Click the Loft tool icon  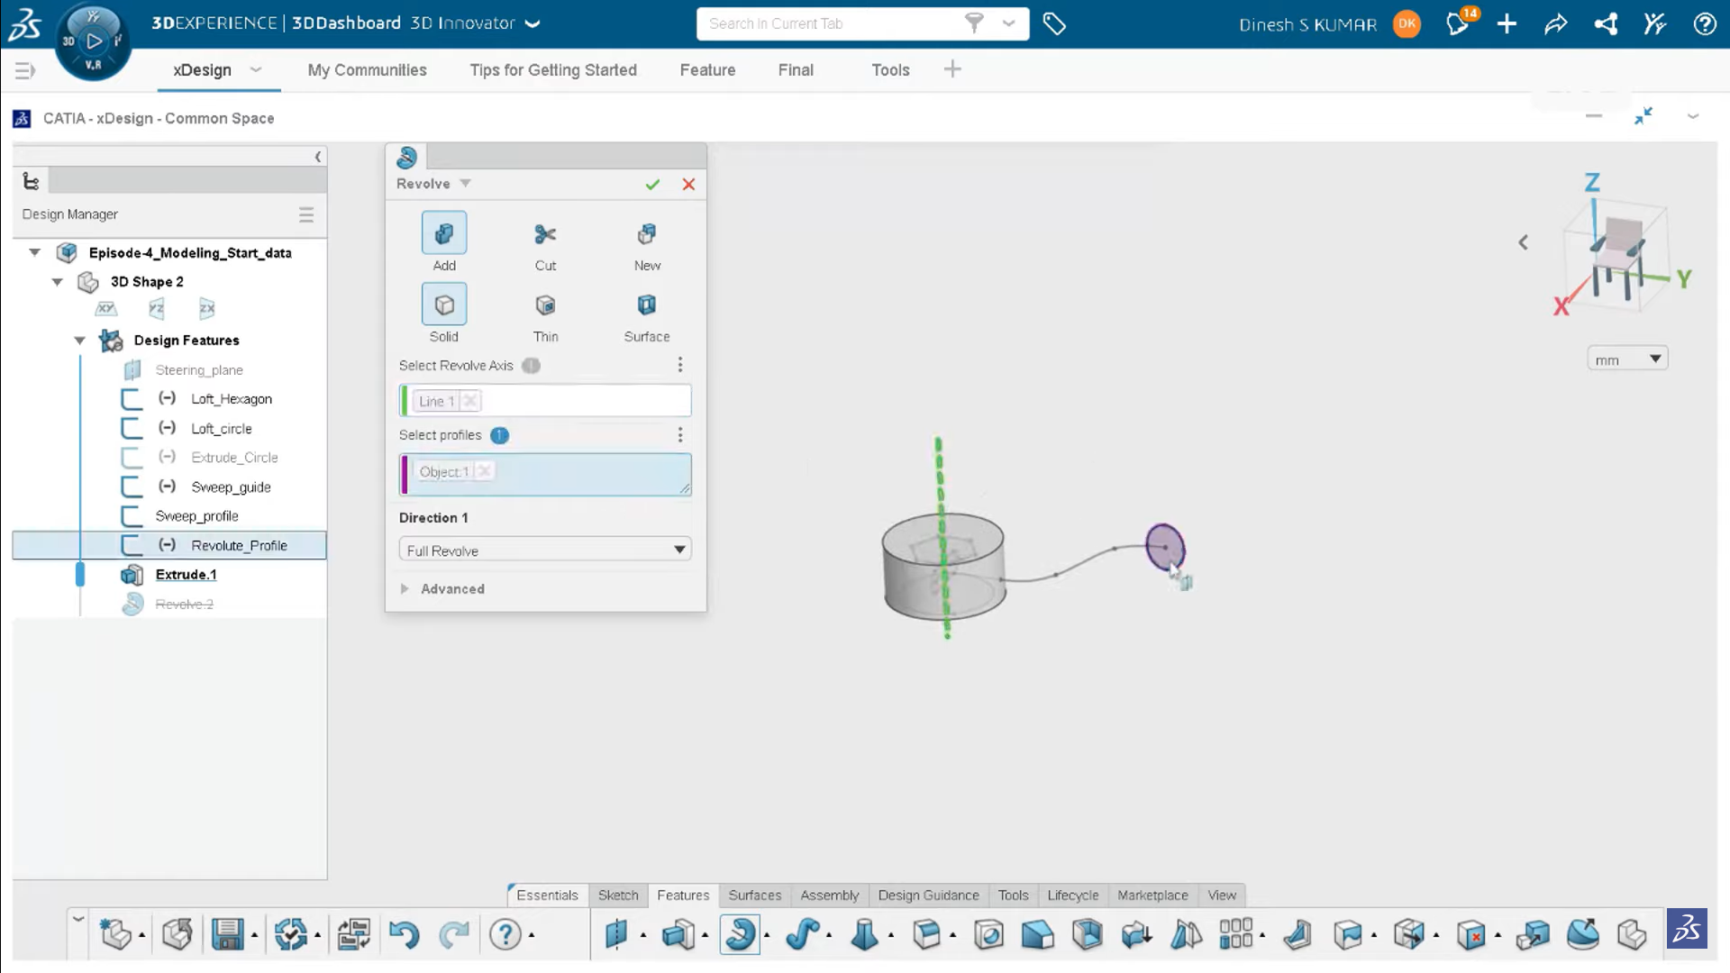[864, 934]
